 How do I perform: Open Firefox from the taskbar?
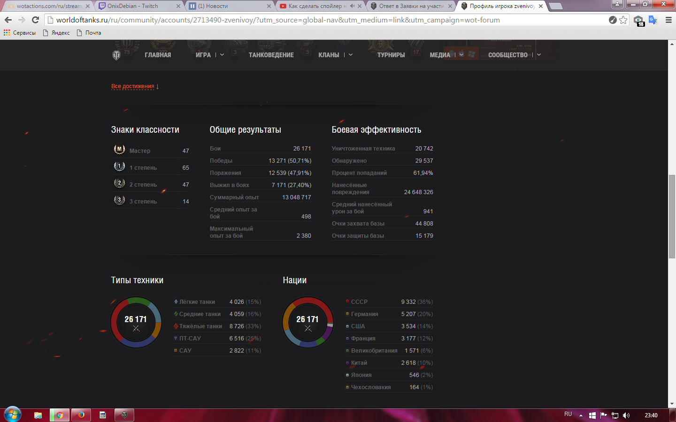81,415
